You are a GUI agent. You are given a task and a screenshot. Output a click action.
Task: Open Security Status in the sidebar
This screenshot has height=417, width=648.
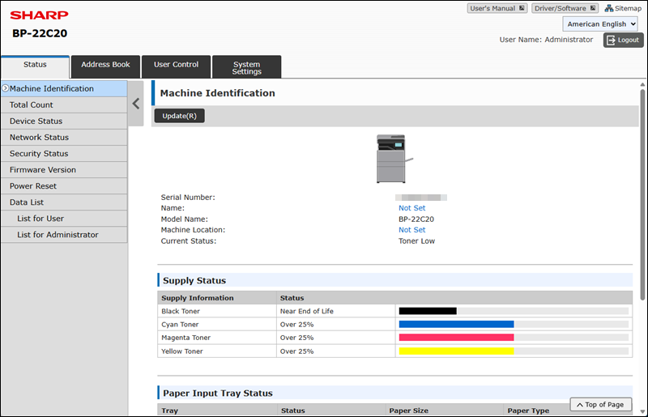tap(64, 153)
